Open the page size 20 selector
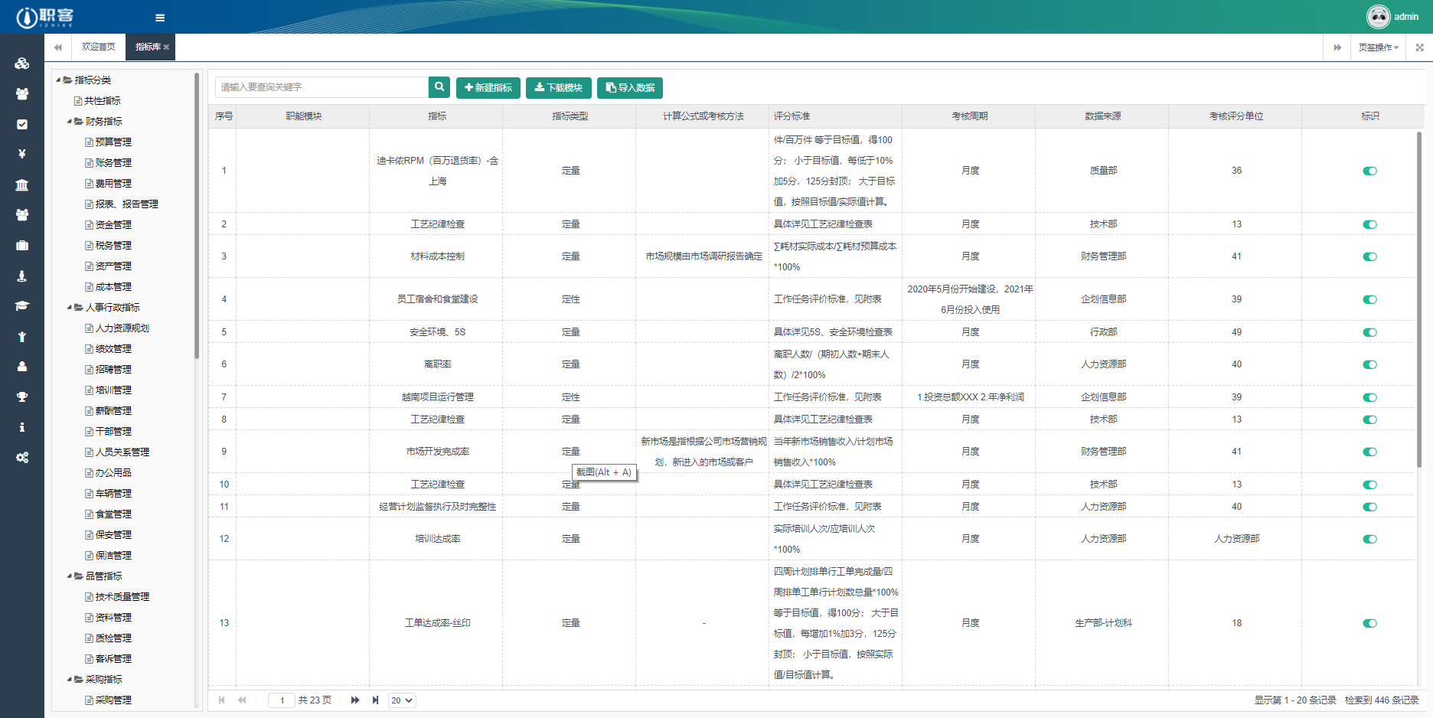Viewport: 1433px width, 718px height. click(x=401, y=700)
